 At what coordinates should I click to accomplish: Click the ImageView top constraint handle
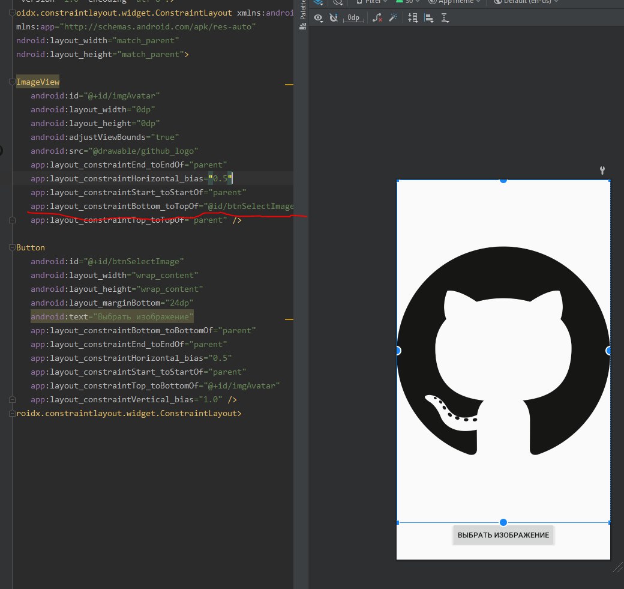[503, 180]
